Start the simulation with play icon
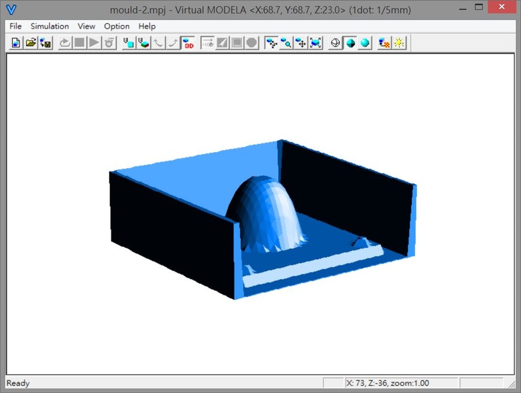Viewport: 521px width, 393px height. [95, 43]
